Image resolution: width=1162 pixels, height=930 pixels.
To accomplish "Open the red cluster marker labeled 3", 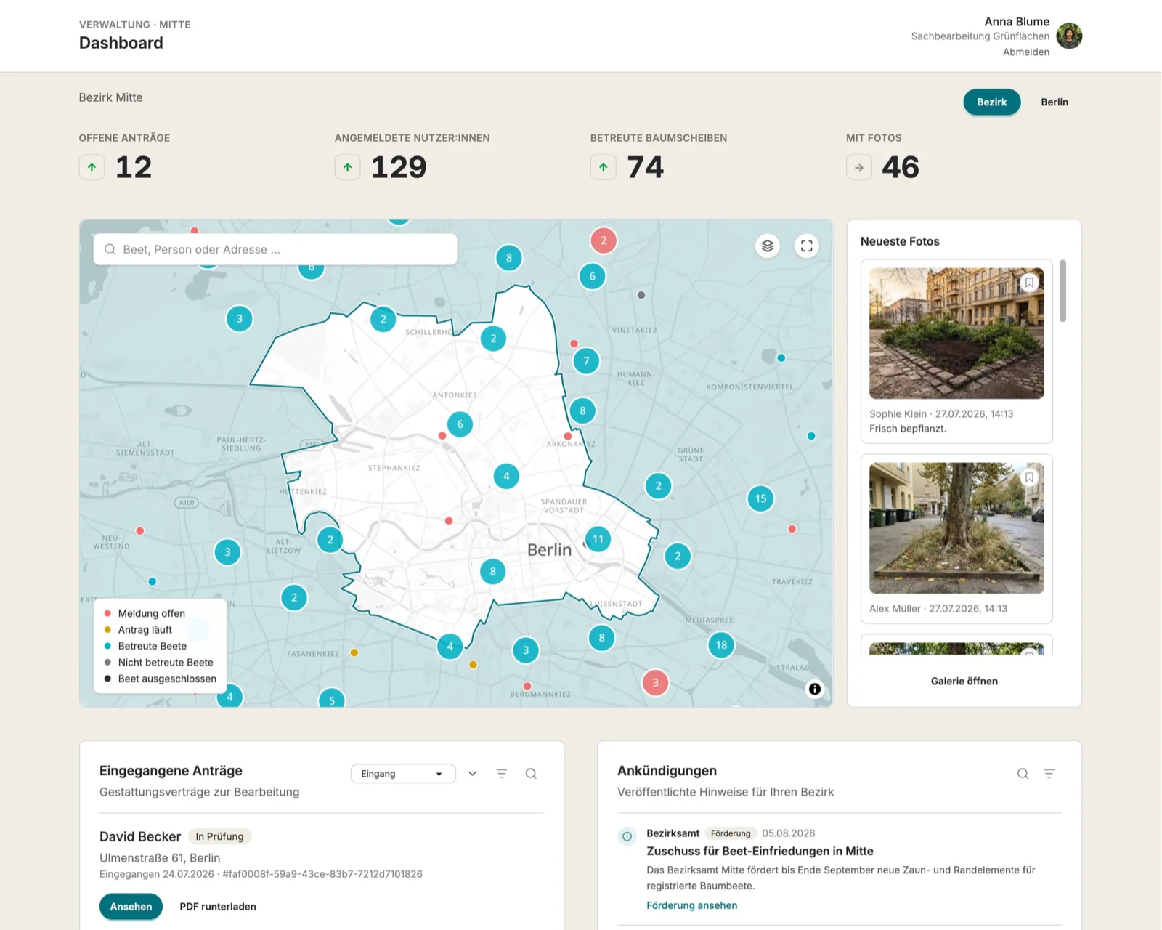I will 655,682.
